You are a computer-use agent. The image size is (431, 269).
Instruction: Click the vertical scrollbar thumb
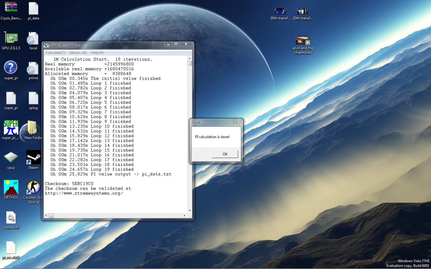click(x=190, y=63)
